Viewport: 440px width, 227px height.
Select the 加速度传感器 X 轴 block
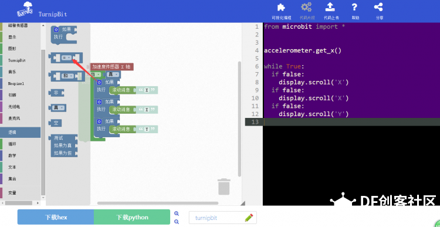click(x=111, y=67)
